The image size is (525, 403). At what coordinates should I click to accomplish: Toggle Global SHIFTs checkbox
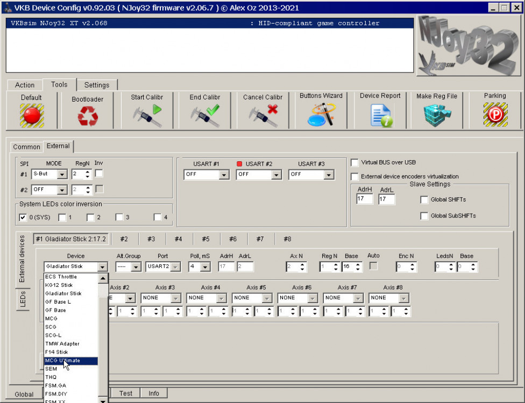[424, 200]
